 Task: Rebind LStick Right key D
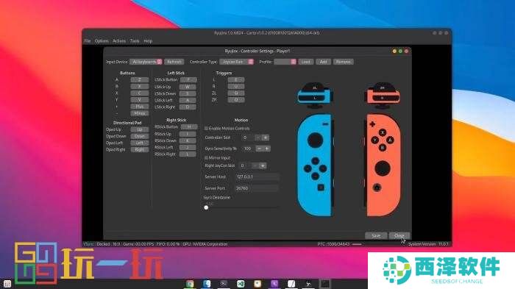pyautogui.click(x=188, y=107)
